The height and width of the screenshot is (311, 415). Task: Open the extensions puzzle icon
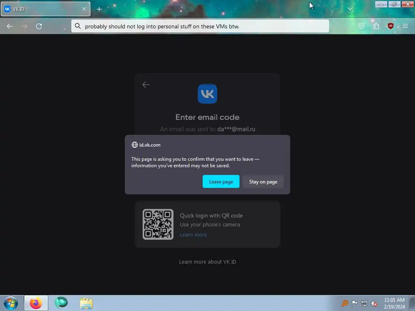(x=376, y=26)
